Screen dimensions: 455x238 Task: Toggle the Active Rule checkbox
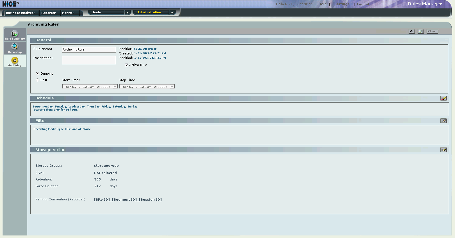(x=126, y=65)
